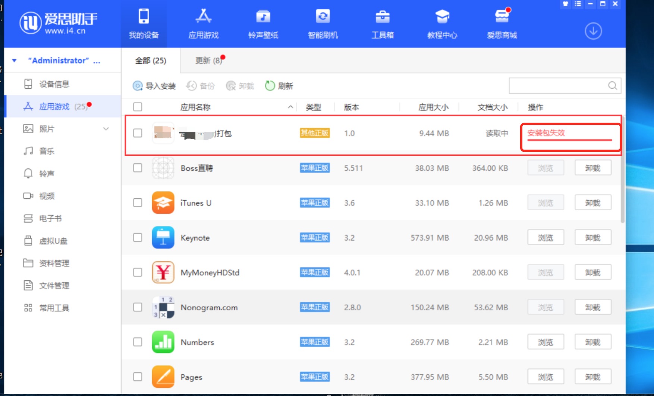654x396 pixels.
Task: Open the 备份 backup function
Action: (201, 86)
